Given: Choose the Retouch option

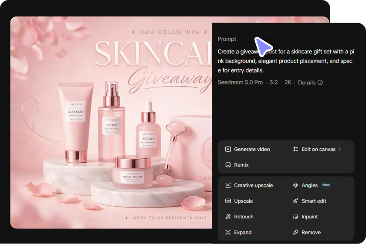Looking at the screenshot, I should 244,217.
